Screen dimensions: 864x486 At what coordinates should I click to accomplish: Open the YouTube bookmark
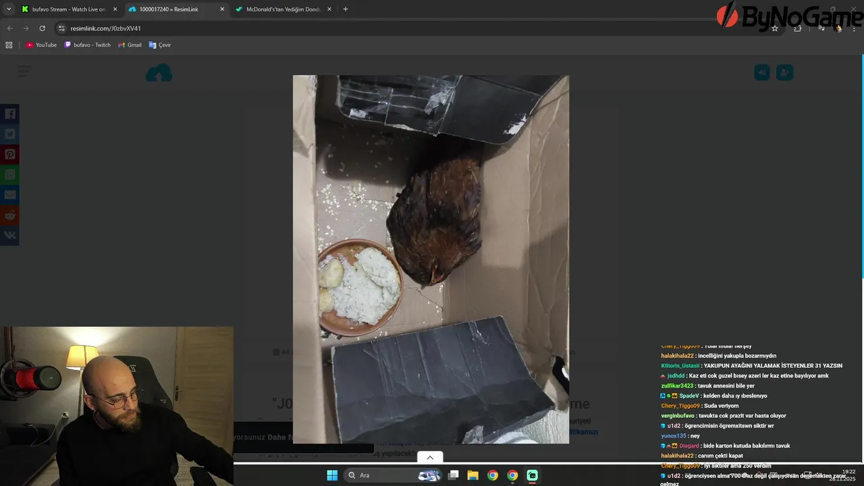pos(41,45)
